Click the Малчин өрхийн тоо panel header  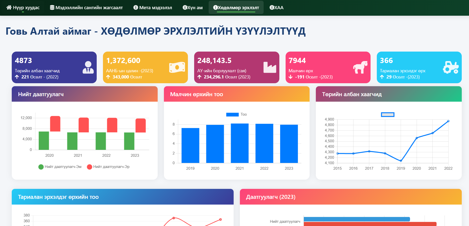click(237, 94)
